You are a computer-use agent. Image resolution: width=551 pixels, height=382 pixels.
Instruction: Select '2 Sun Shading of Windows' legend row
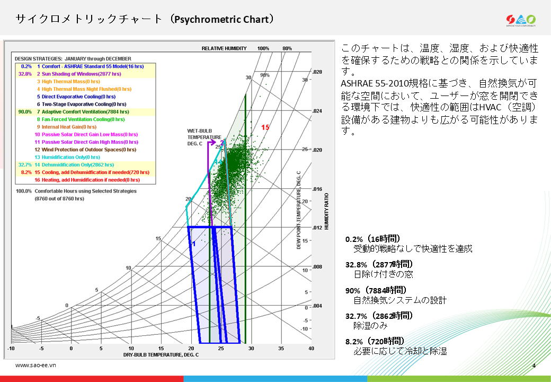pyautogui.click(x=85, y=74)
